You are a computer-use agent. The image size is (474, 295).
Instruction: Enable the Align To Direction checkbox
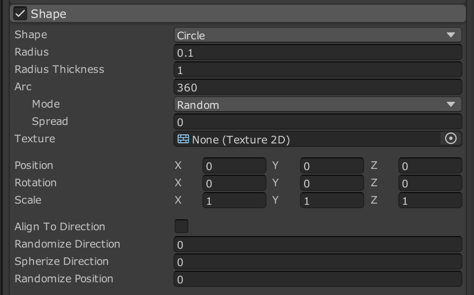point(182,226)
